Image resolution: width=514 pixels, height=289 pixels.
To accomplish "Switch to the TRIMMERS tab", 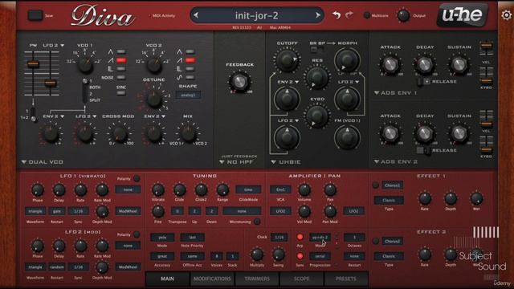I will [257, 279].
